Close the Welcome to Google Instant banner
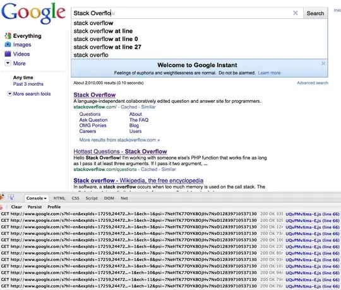 click(x=323, y=64)
